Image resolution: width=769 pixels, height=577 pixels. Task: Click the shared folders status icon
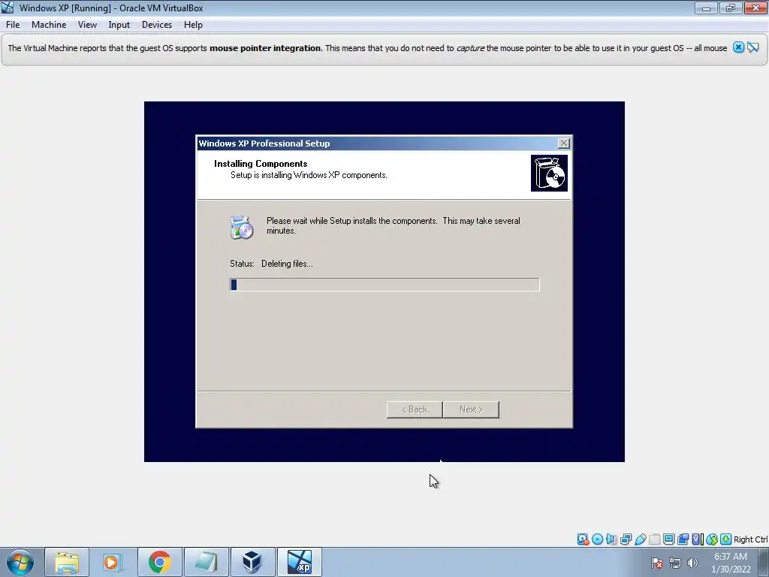coord(654,539)
